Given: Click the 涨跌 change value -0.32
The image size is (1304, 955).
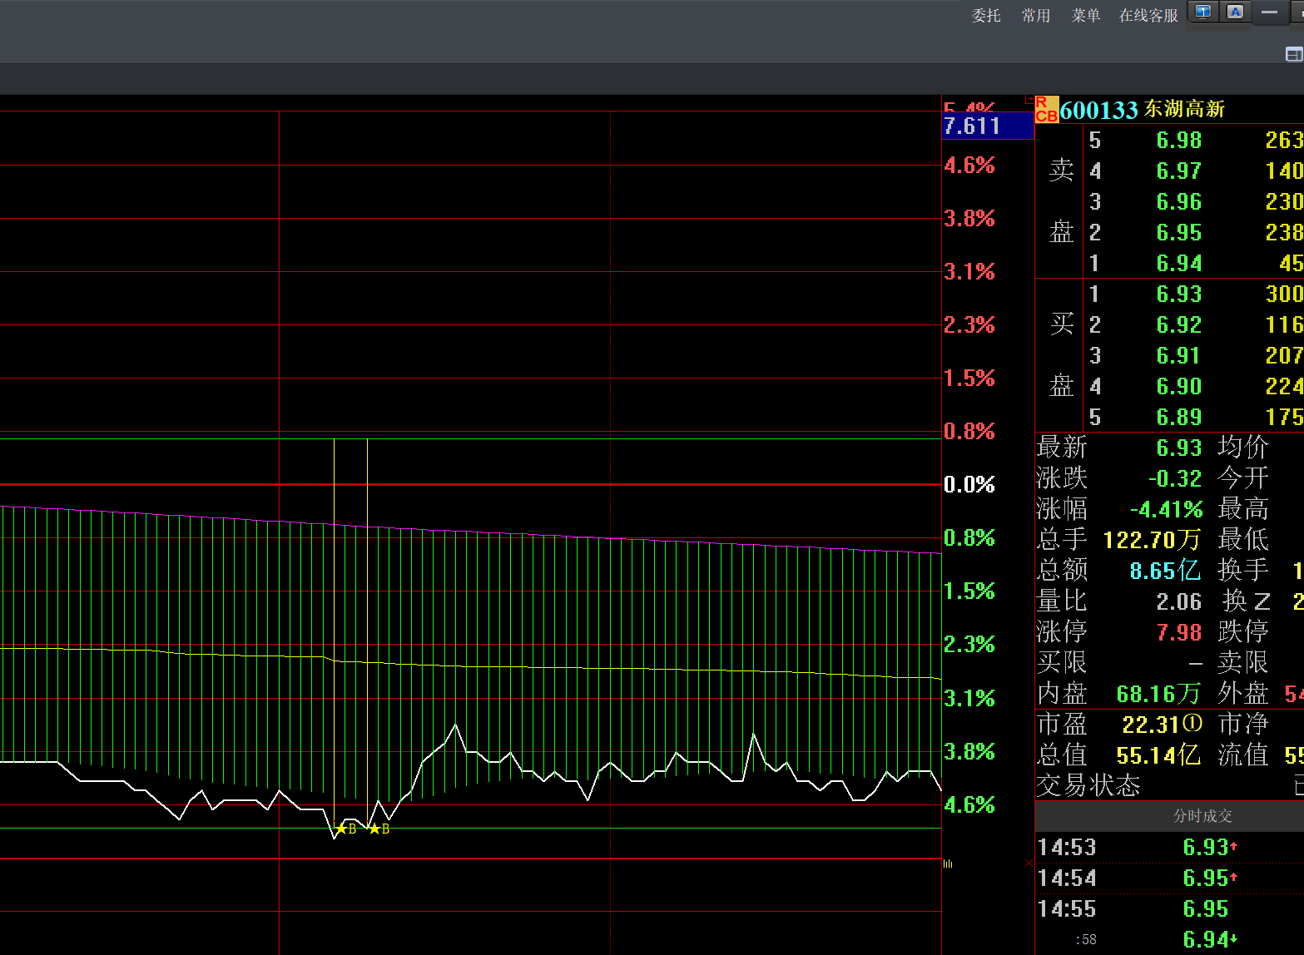Looking at the screenshot, I should tap(1175, 479).
